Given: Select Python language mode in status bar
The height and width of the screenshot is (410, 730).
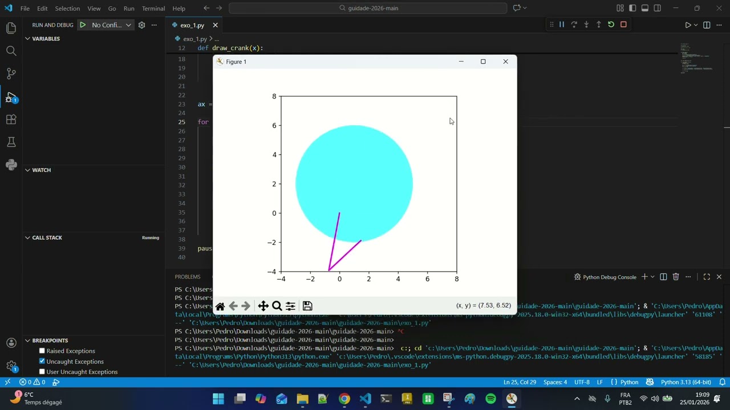Looking at the screenshot, I should [629, 382].
